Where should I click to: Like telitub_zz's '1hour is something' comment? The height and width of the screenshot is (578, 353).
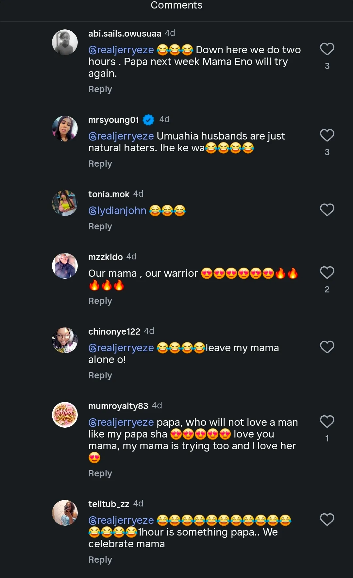[x=327, y=520]
